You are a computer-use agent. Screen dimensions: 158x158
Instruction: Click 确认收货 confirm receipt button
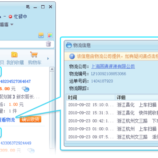pos(30,119)
